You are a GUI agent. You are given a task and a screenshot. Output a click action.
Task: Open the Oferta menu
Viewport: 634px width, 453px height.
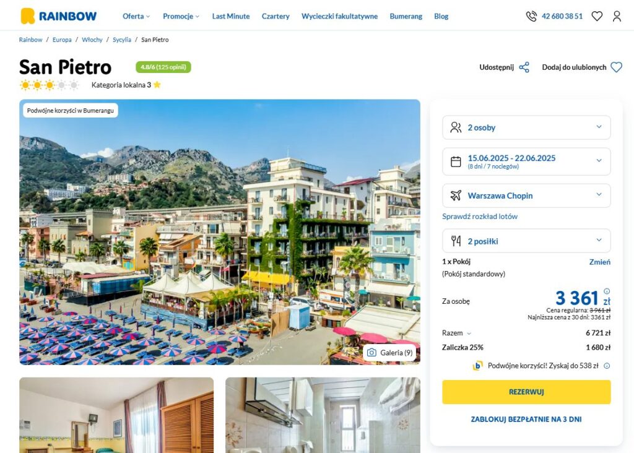pyautogui.click(x=136, y=16)
